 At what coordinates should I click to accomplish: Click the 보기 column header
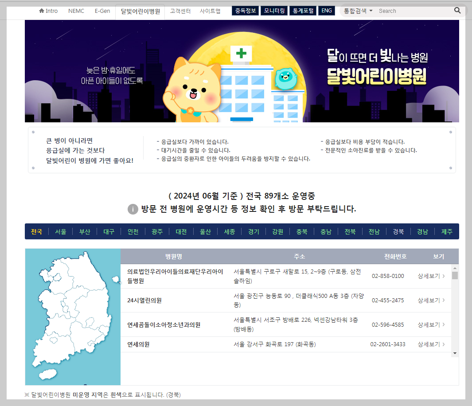(x=439, y=257)
